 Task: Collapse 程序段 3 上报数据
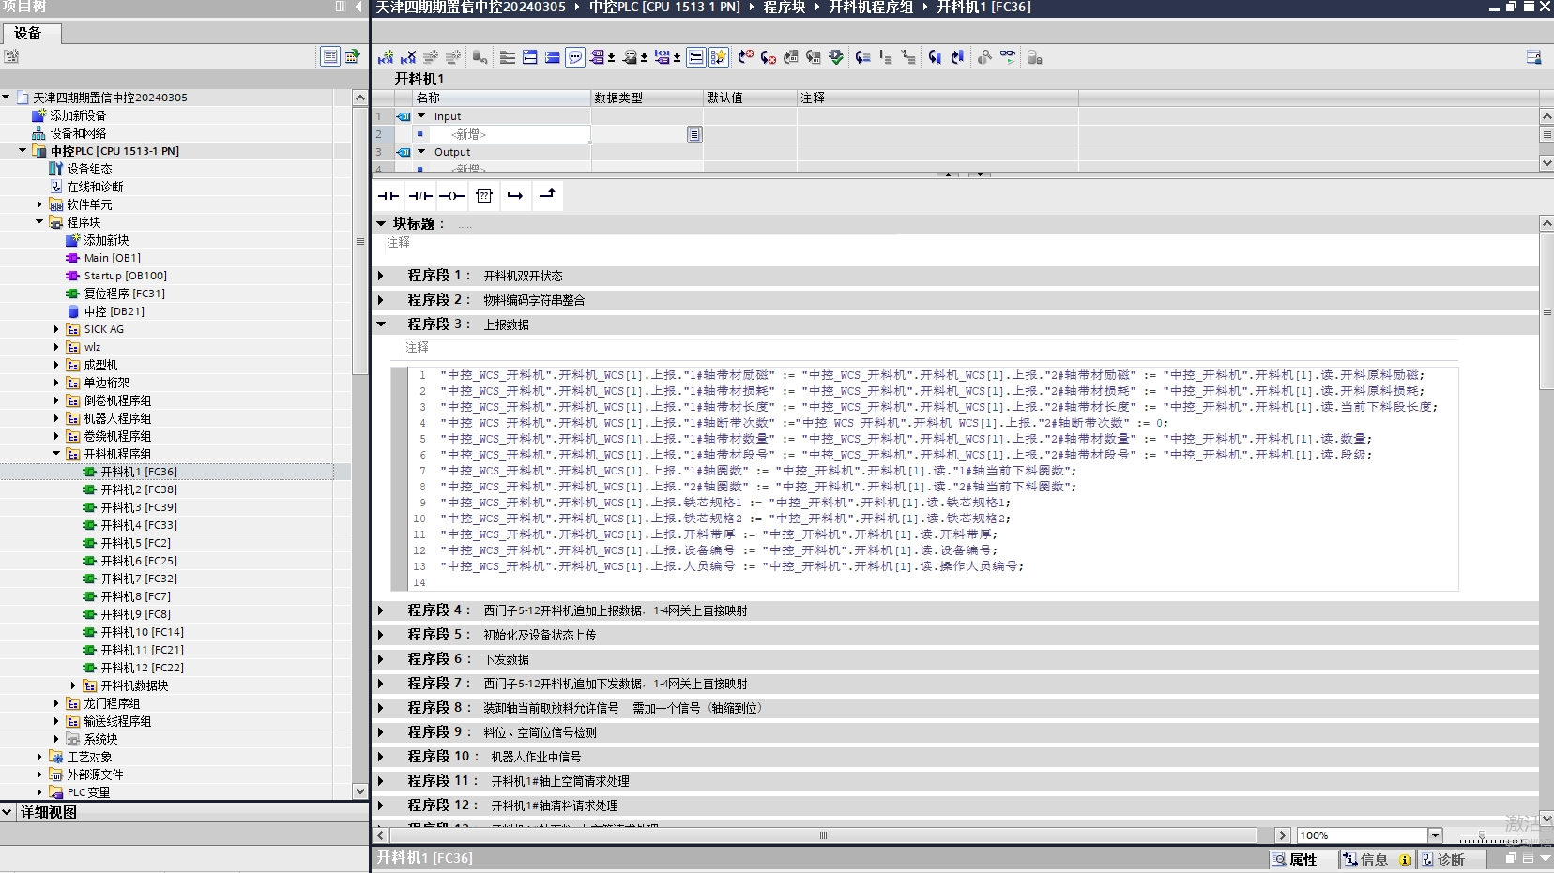pyautogui.click(x=381, y=324)
